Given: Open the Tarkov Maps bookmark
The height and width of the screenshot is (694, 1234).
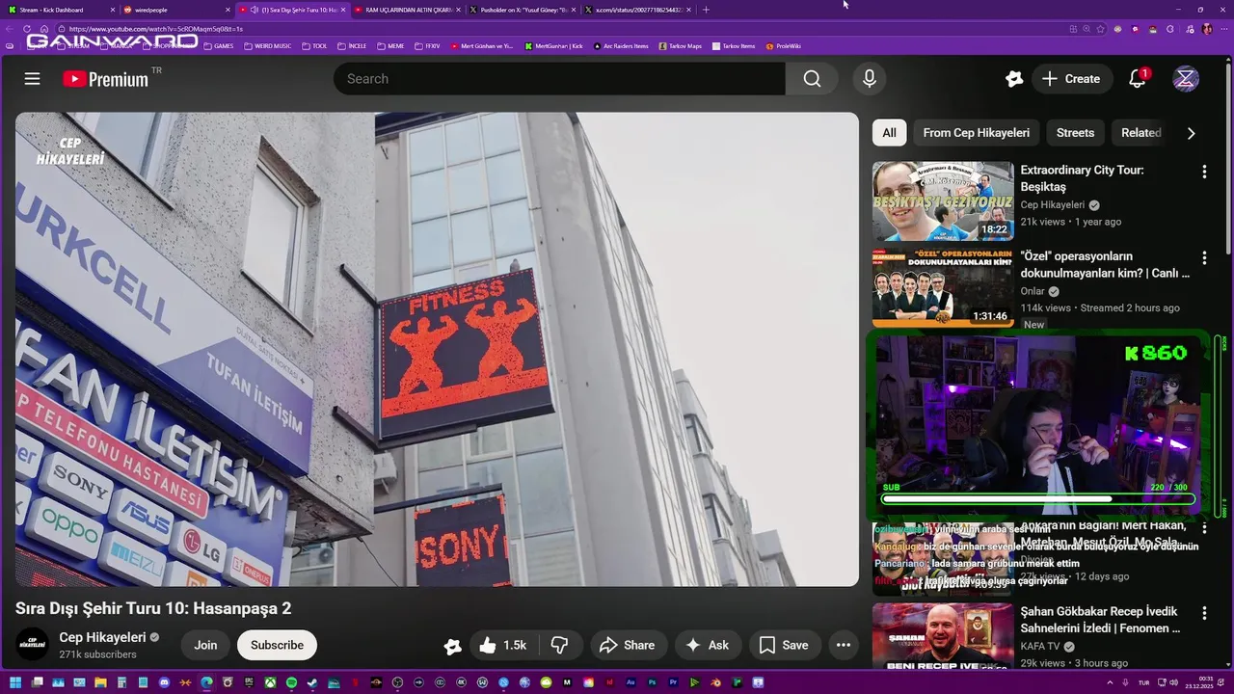Looking at the screenshot, I should pos(680,45).
